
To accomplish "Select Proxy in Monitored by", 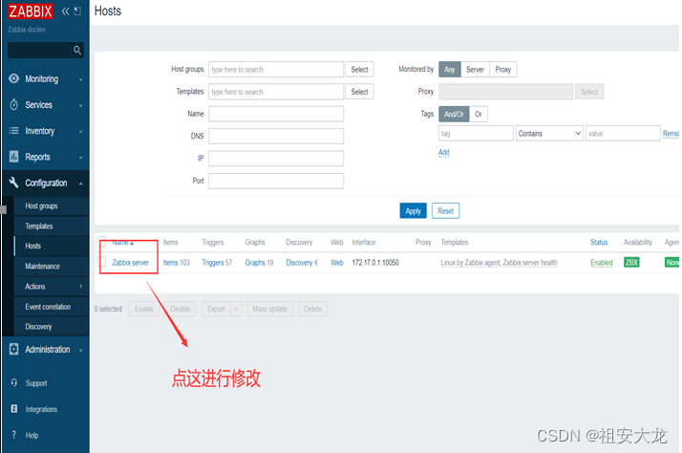I will pos(503,70).
